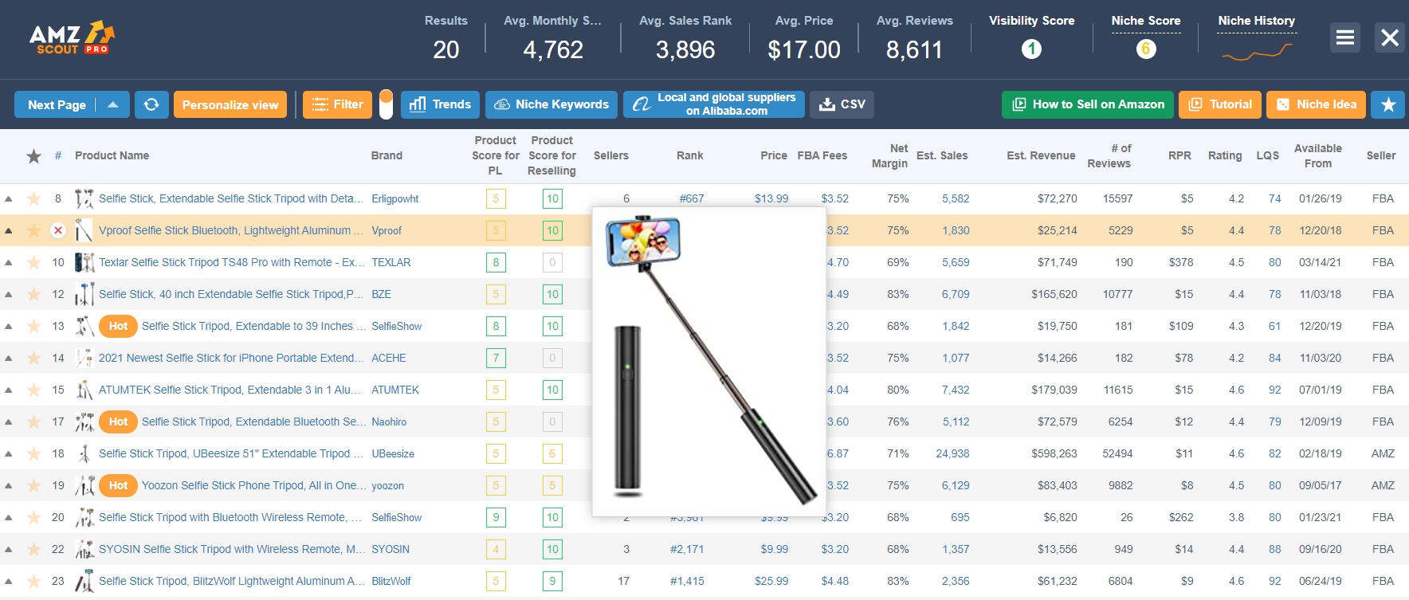Click the Next Page button
Screen dimensions: 1409x600
[57, 104]
